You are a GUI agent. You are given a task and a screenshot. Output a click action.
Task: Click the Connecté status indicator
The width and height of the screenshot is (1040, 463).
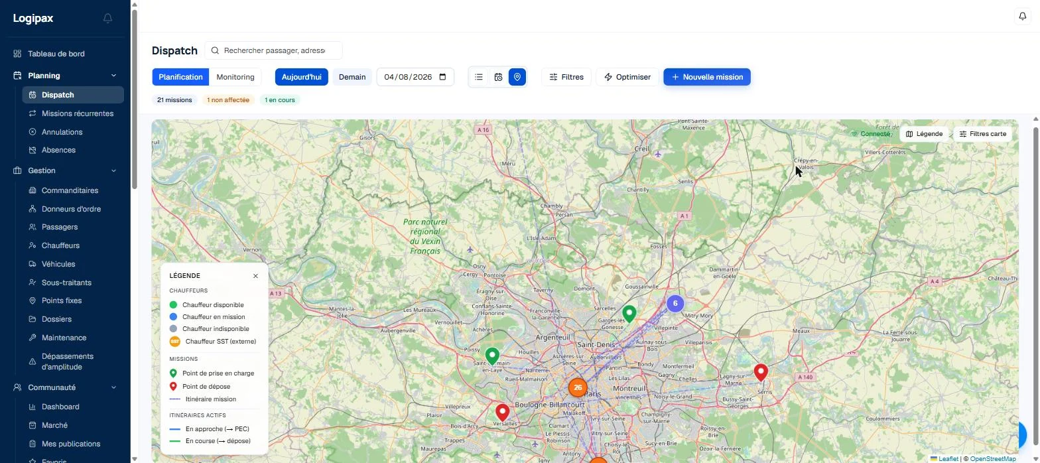[x=870, y=134]
